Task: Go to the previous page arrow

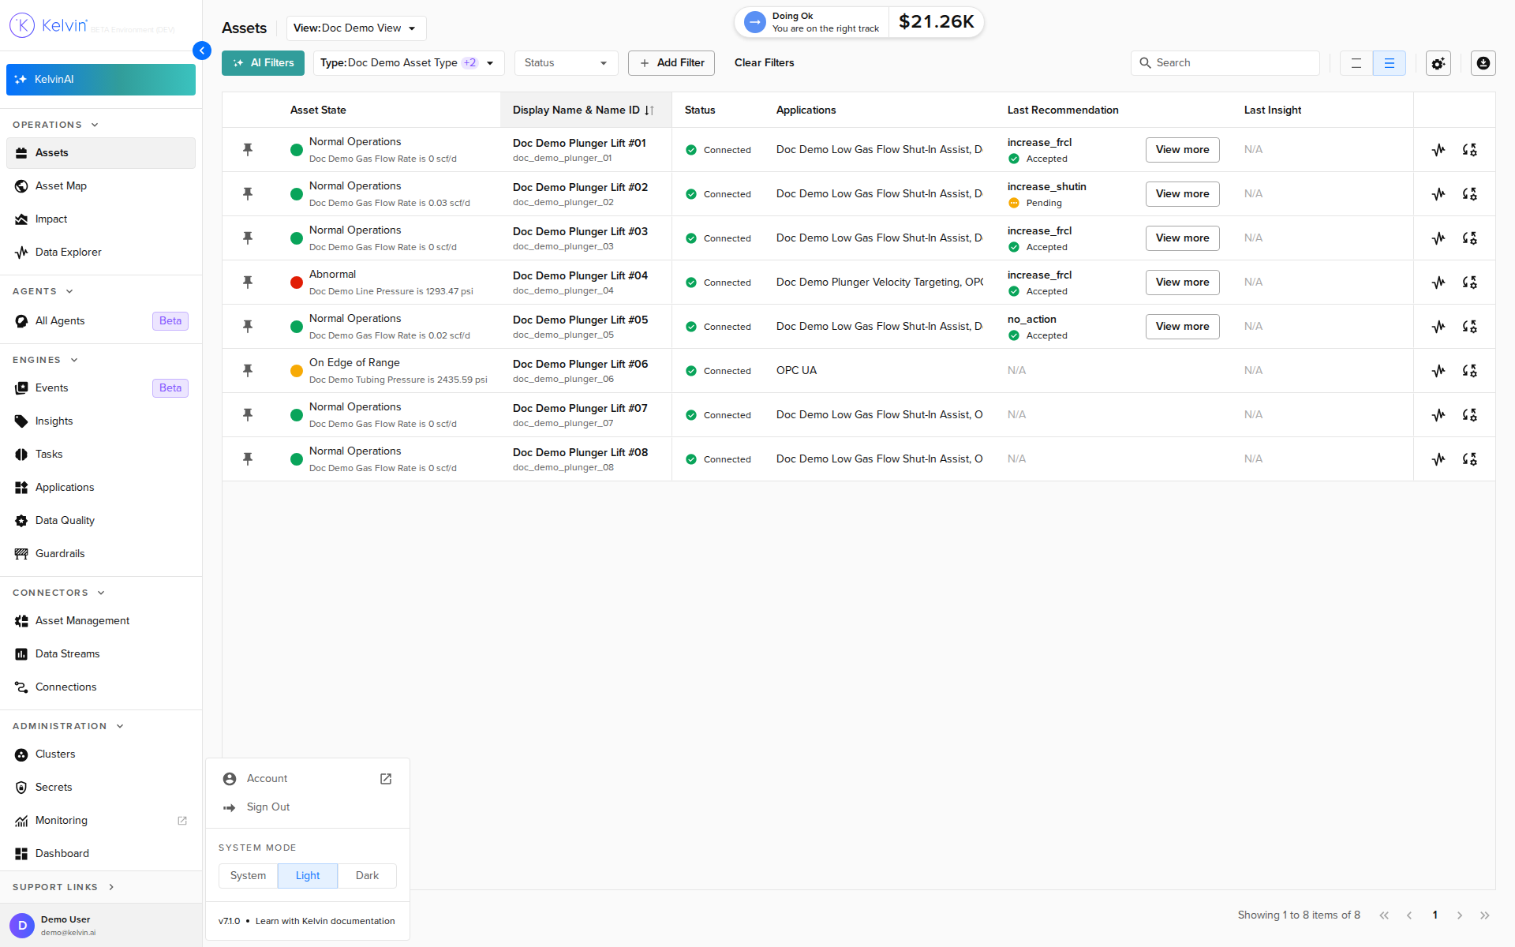Action: pos(1409,915)
